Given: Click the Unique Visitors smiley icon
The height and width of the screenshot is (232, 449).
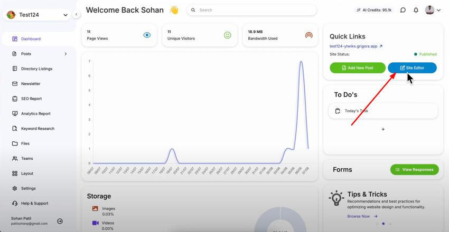Looking at the screenshot, I should pyautogui.click(x=228, y=35).
